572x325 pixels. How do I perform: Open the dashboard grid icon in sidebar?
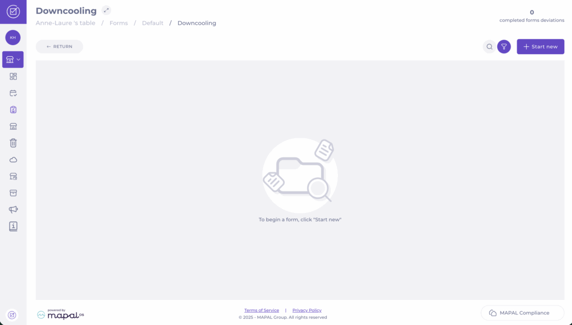pos(13,76)
